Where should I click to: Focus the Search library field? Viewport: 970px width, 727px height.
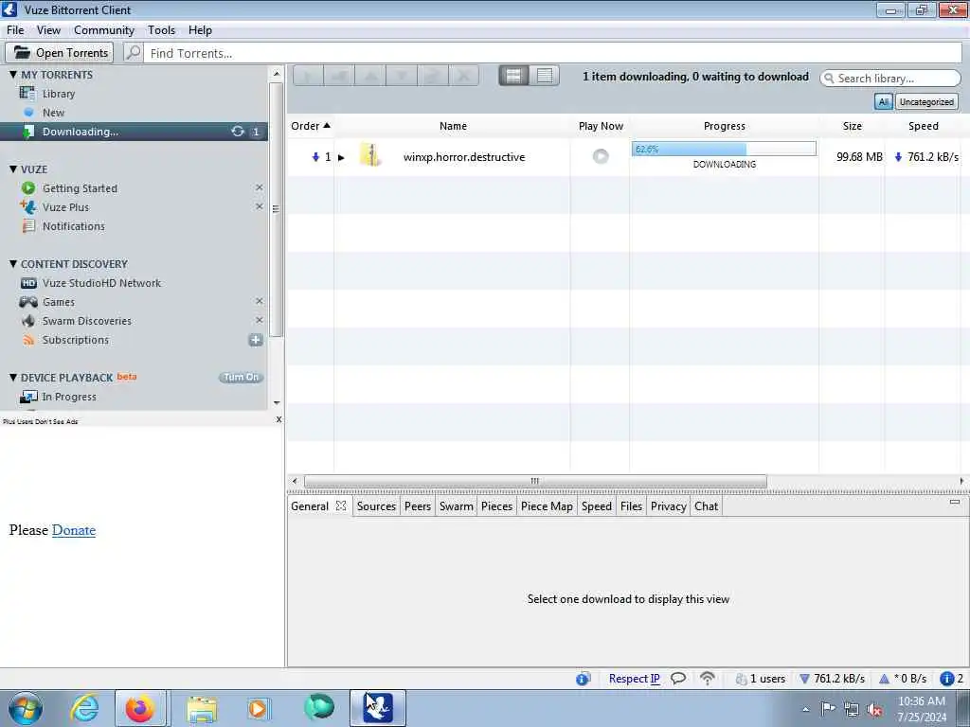pyautogui.click(x=890, y=78)
